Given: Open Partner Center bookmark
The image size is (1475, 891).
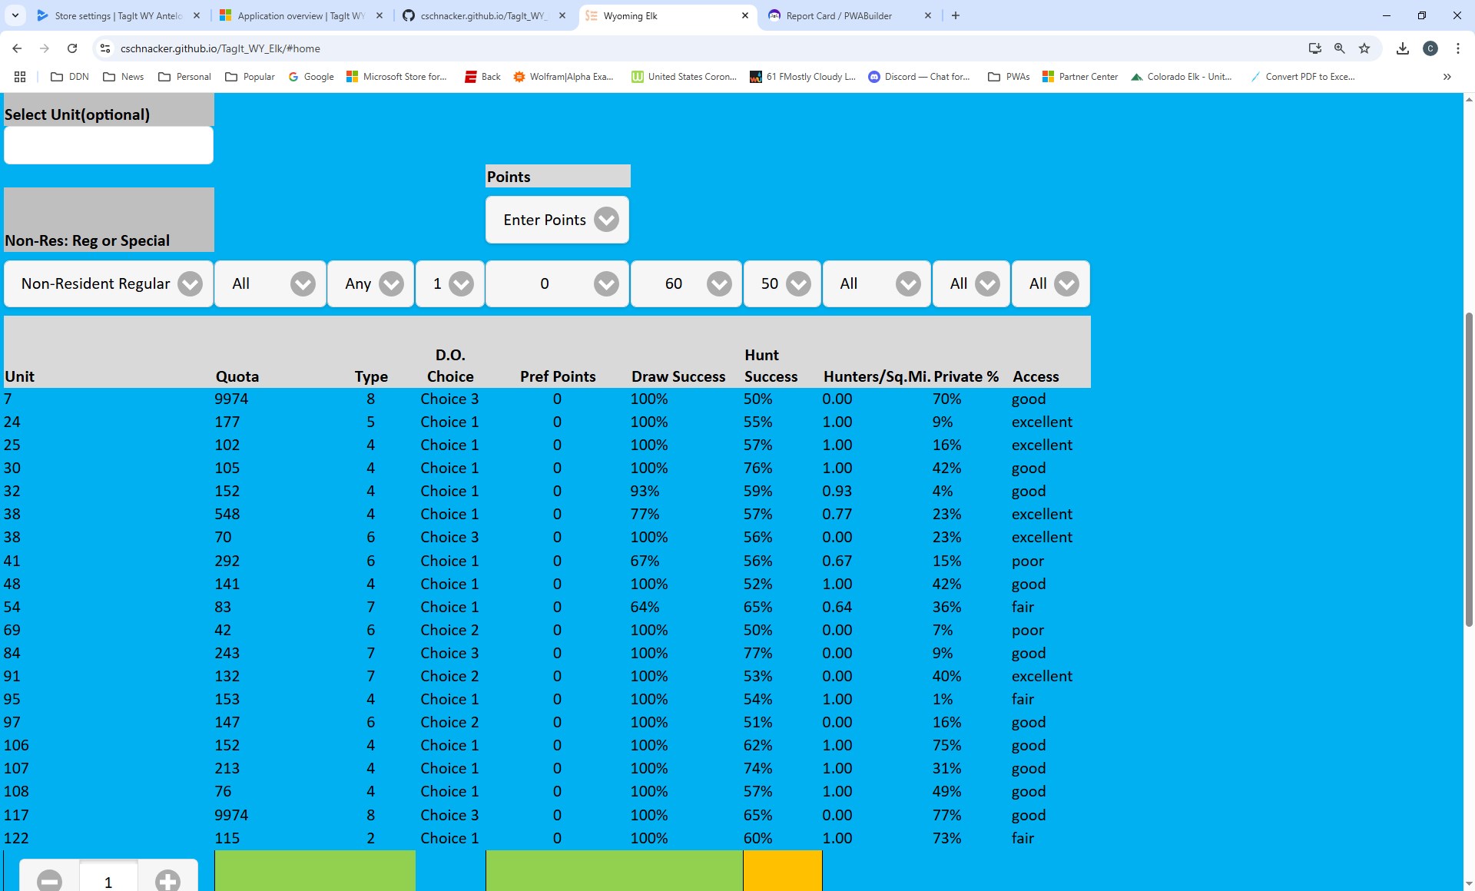Looking at the screenshot, I should [x=1080, y=77].
